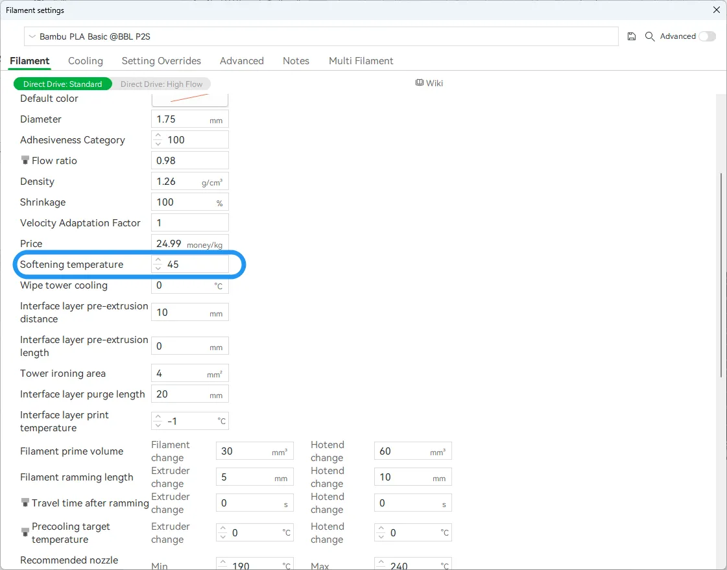Screen dimensions: 727x570
Task: Select Direct Drive: Standard option
Action: (x=63, y=84)
